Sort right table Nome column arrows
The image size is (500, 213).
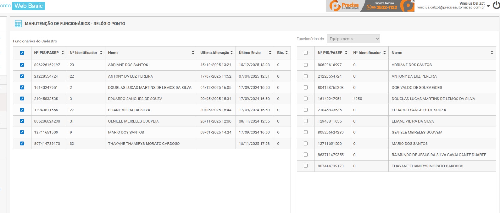tap(492, 53)
